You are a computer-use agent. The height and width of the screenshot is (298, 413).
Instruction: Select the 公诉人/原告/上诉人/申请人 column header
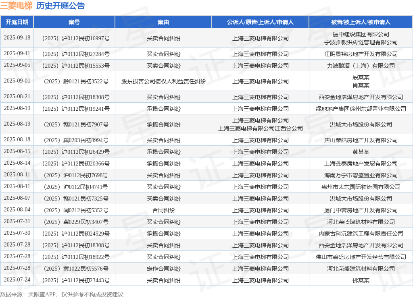[260, 22]
